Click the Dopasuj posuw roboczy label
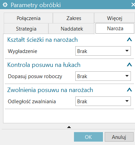Image resolution: width=135 pixels, height=145 pixels. click(x=35, y=76)
